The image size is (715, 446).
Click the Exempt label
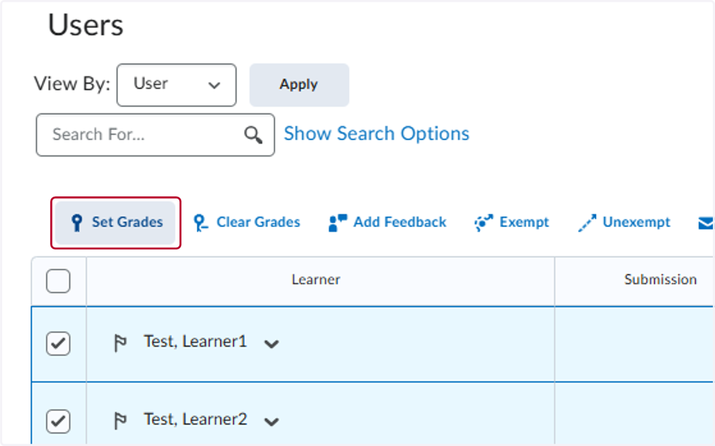pos(524,223)
